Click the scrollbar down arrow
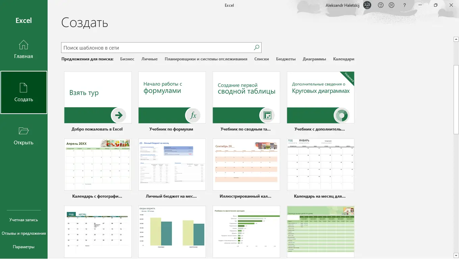The width and height of the screenshot is (459, 259). 456,256
